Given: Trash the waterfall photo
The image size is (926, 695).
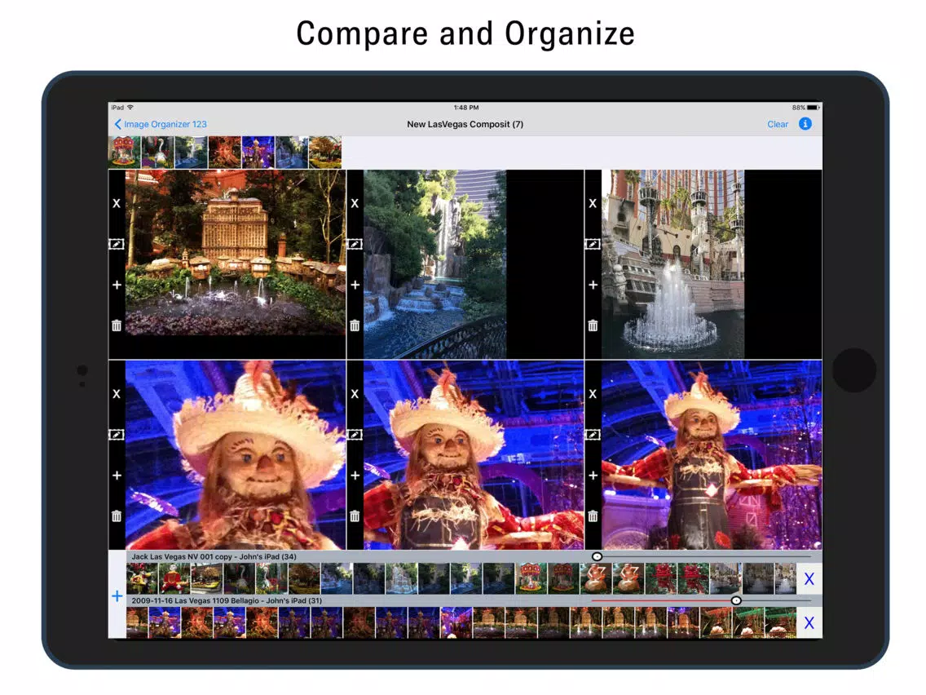Looking at the screenshot, I should pos(355,325).
